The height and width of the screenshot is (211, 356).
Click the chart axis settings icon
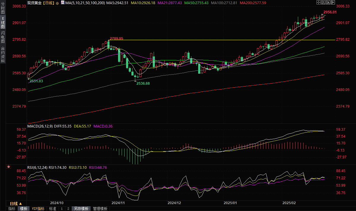coord(323,3)
